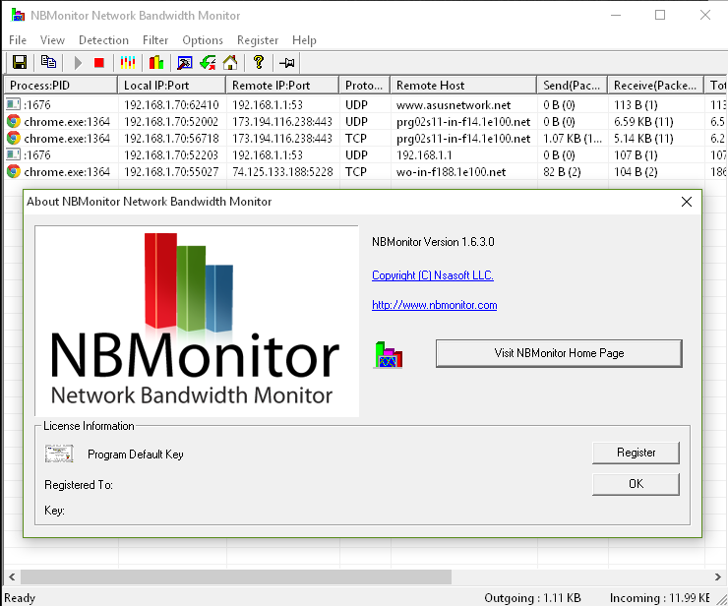Click the Home page house icon
Screen dimensions: 728x606
pyautogui.click(x=230, y=62)
